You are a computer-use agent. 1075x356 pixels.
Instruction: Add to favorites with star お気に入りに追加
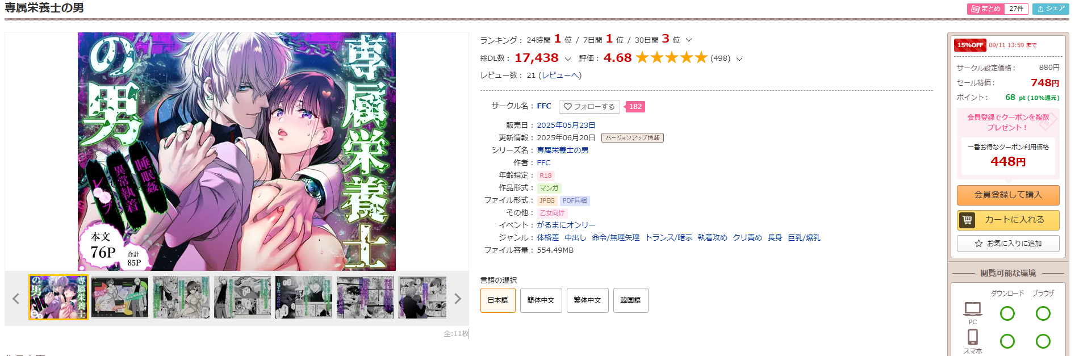(x=1008, y=244)
